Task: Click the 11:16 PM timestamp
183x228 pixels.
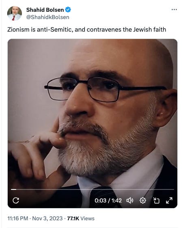Action: pos(17,218)
